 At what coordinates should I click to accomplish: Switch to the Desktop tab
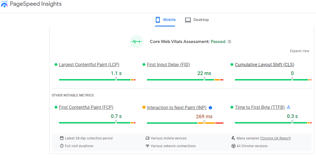[197, 20]
